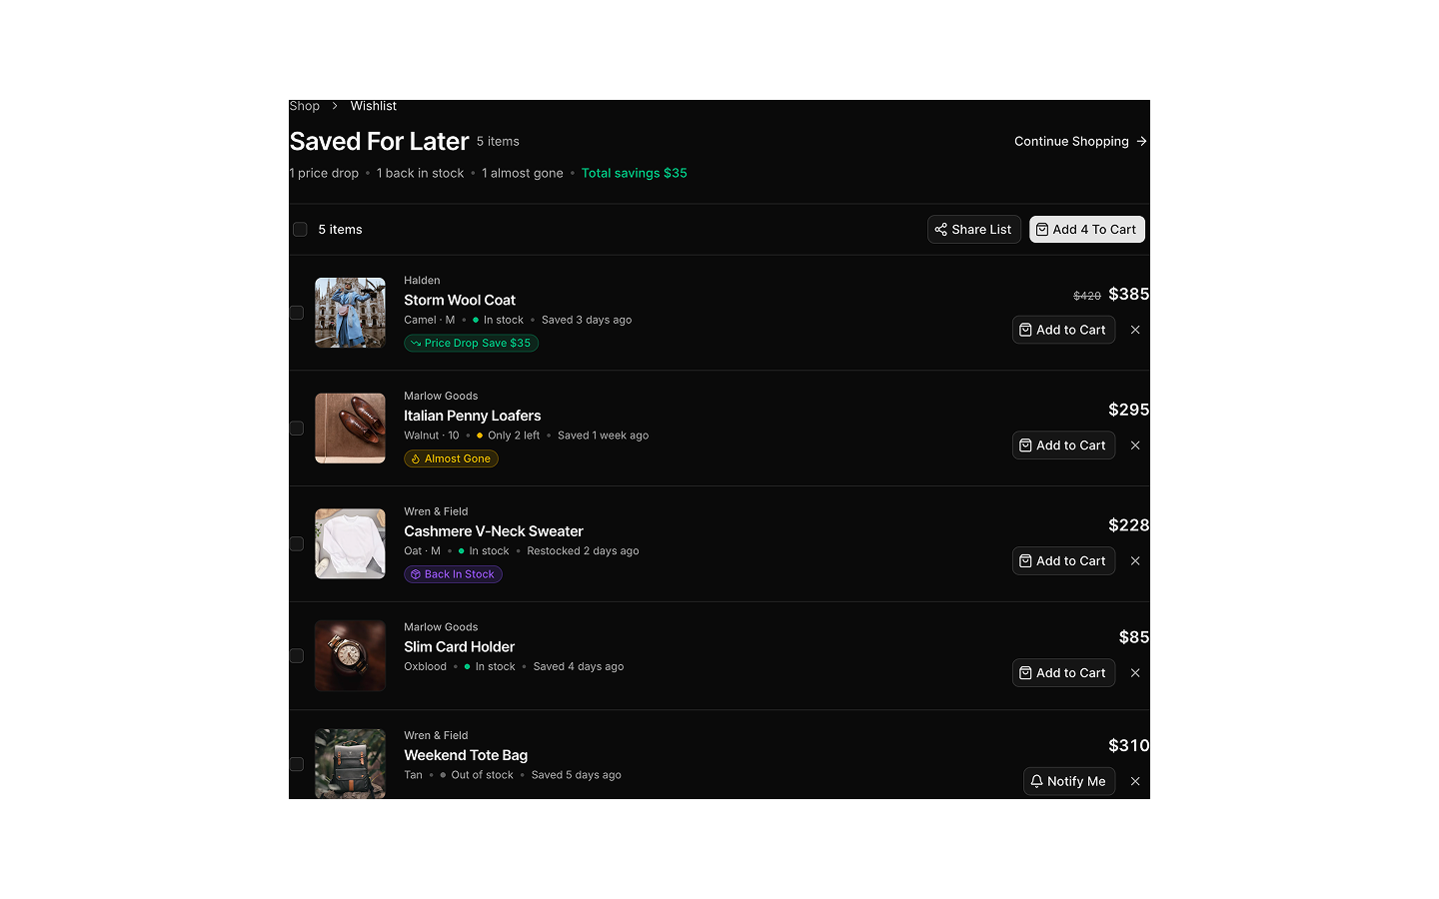Remove Italian Penny Loafers with X icon
1439x899 pixels.
(x=1135, y=446)
